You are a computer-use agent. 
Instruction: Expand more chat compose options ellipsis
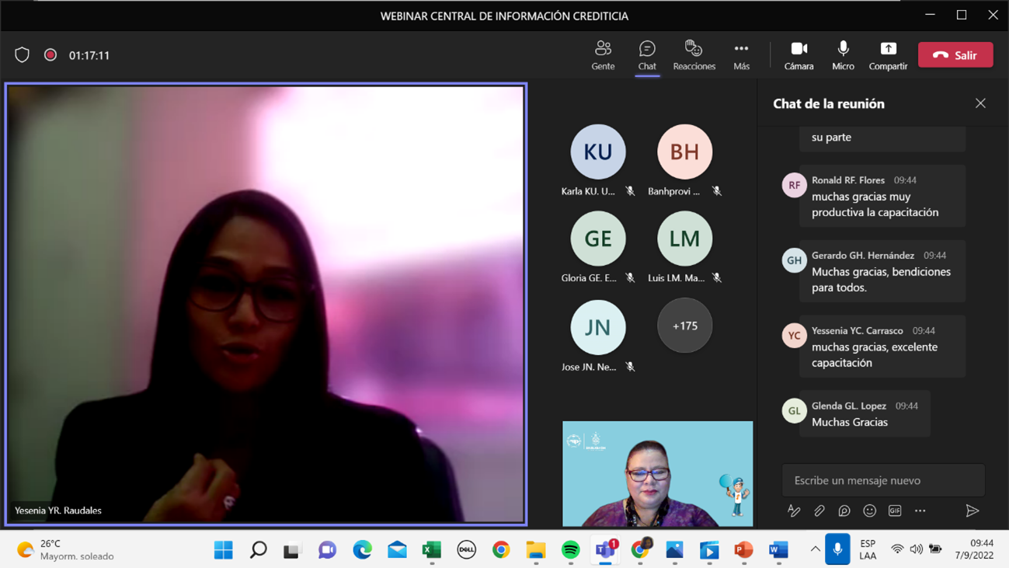pyautogui.click(x=920, y=511)
